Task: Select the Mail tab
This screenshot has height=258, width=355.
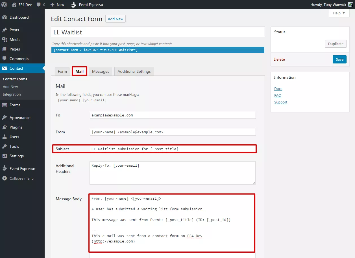Action: [80, 71]
